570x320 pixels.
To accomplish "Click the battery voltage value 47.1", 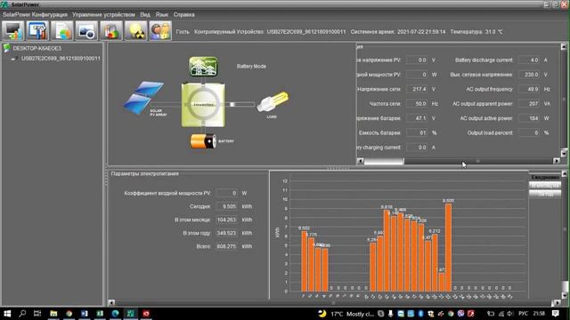I will (x=417, y=118).
